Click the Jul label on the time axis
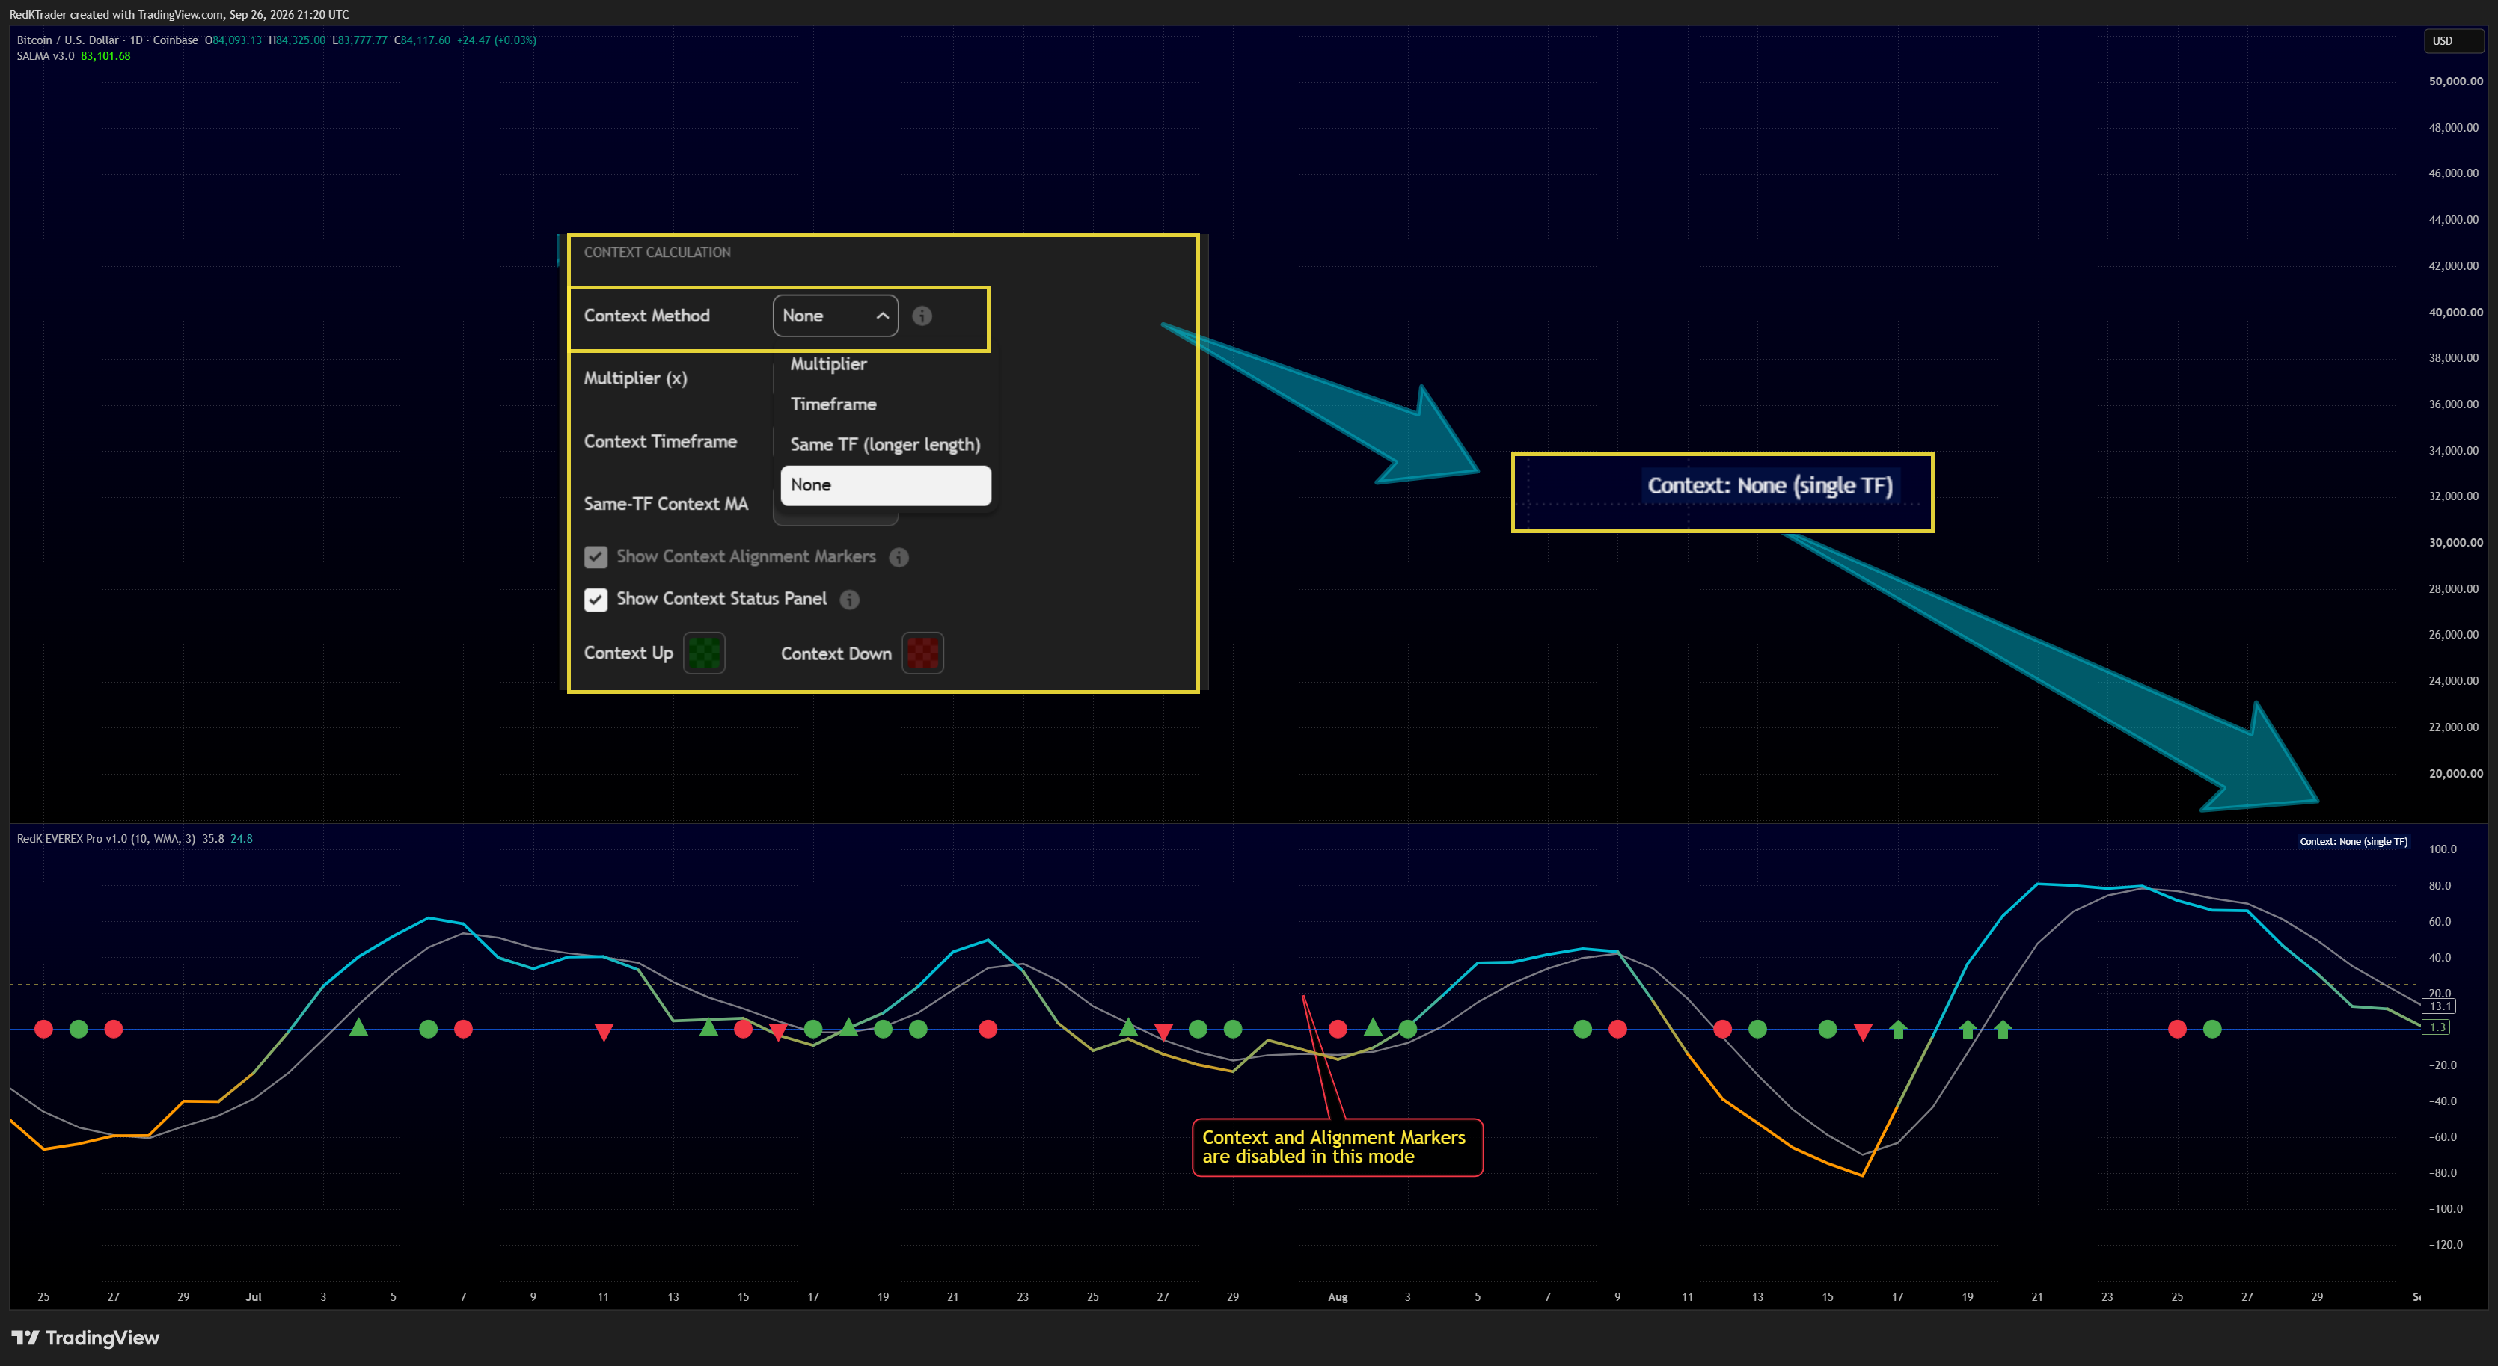2498x1366 pixels. pyautogui.click(x=253, y=1297)
